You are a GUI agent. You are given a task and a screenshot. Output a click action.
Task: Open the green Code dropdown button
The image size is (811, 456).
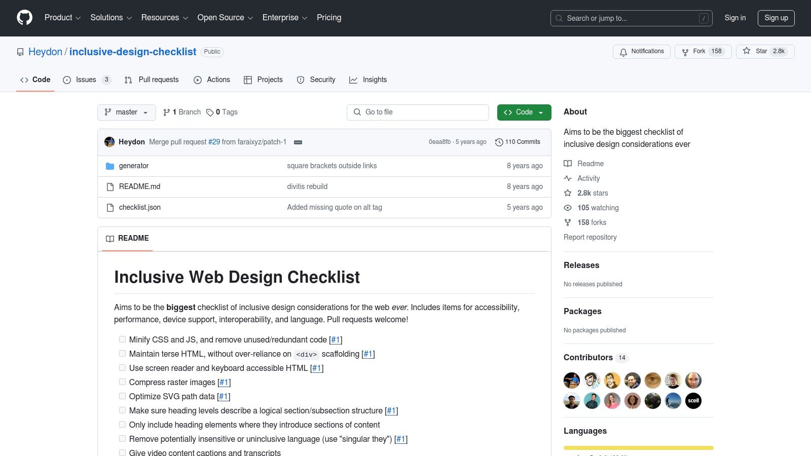(x=524, y=112)
